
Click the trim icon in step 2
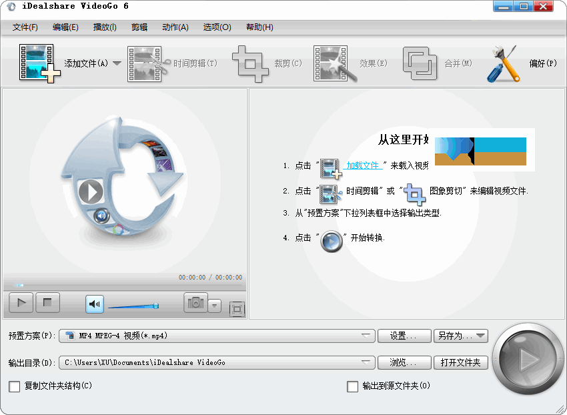pyautogui.click(x=330, y=193)
